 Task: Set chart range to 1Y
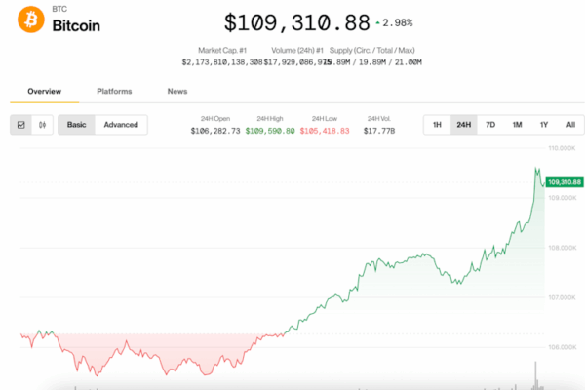tap(544, 125)
